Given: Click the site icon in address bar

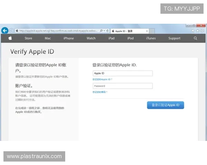Looking at the screenshot, I should [x=17, y=31].
